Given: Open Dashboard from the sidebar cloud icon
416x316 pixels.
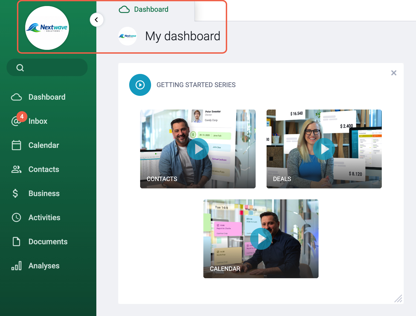Looking at the screenshot, I should [x=16, y=97].
